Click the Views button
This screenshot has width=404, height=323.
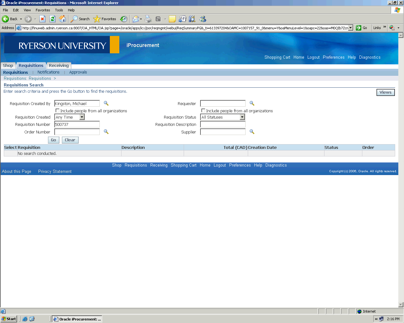385,92
